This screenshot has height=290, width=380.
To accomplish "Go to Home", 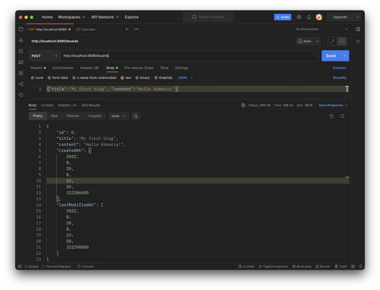I will (47, 17).
